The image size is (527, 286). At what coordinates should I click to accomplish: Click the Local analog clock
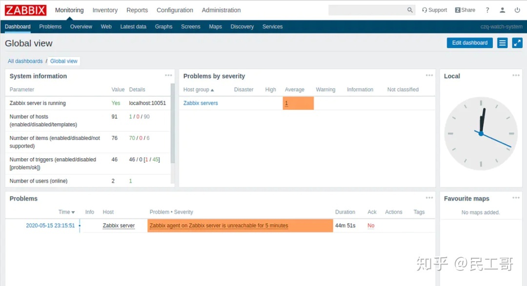pyautogui.click(x=481, y=133)
